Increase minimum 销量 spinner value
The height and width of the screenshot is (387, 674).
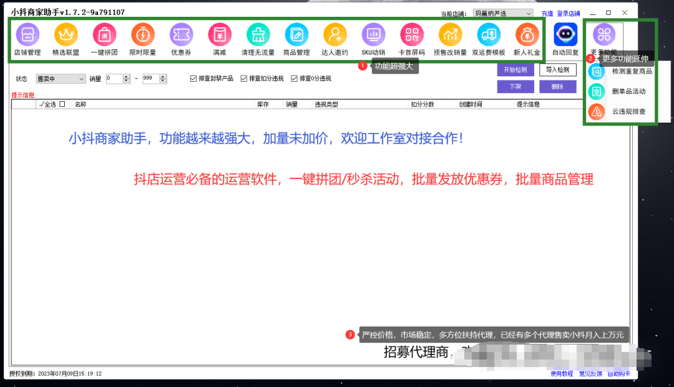pyautogui.click(x=126, y=77)
